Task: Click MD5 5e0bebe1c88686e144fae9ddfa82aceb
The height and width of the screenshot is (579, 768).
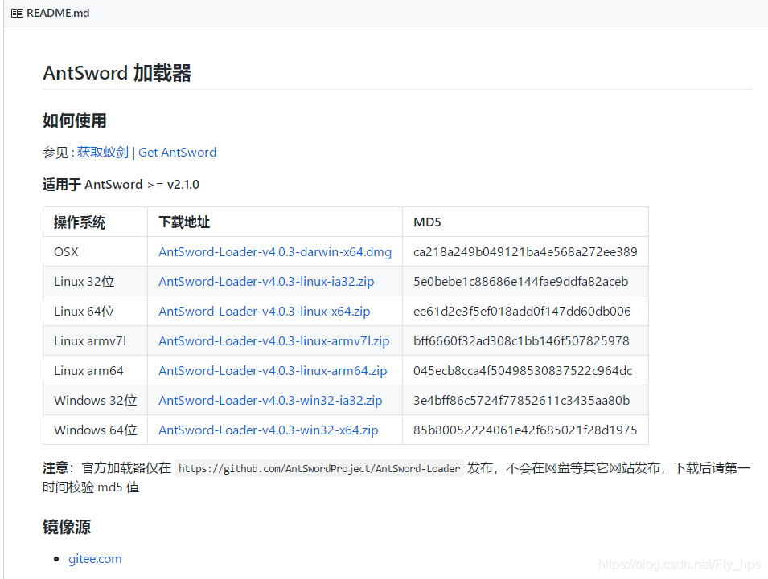Action: coord(520,282)
